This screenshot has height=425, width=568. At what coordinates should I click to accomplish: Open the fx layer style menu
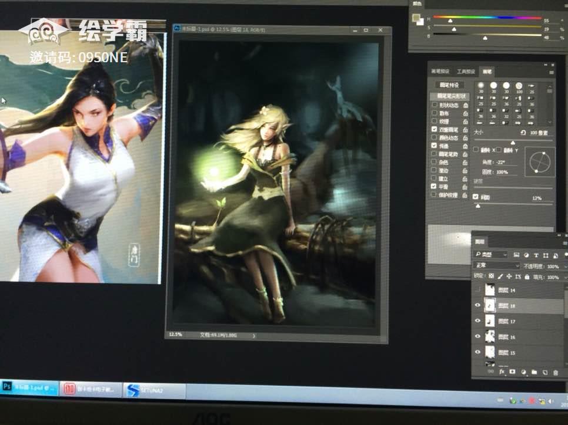(502, 371)
